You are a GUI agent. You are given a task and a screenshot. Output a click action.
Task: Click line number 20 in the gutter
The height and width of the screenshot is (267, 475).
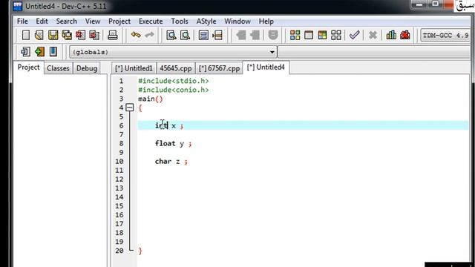pos(119,251)
